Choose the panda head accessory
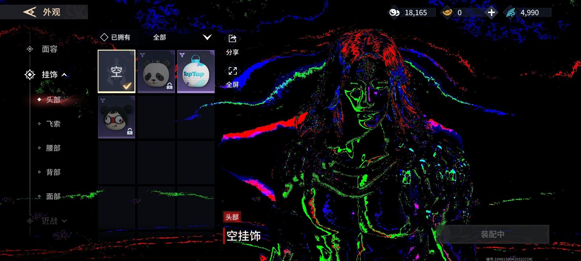 (156, 71)
